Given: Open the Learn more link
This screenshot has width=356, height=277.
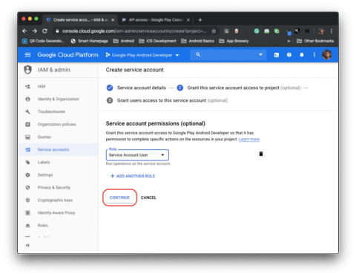Looking at the screenshot, I should [x=249, y=140].
